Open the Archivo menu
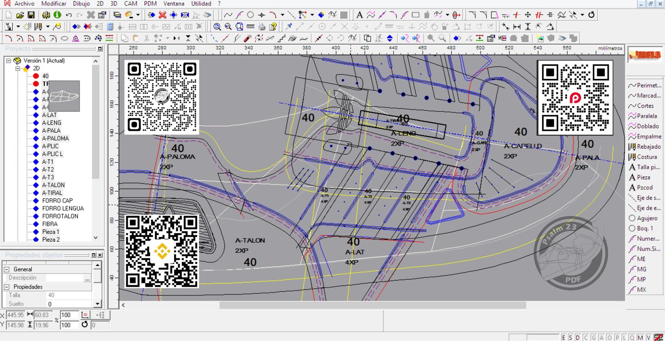The height and width of the screenshot is (341, 665). click(24, 4)
